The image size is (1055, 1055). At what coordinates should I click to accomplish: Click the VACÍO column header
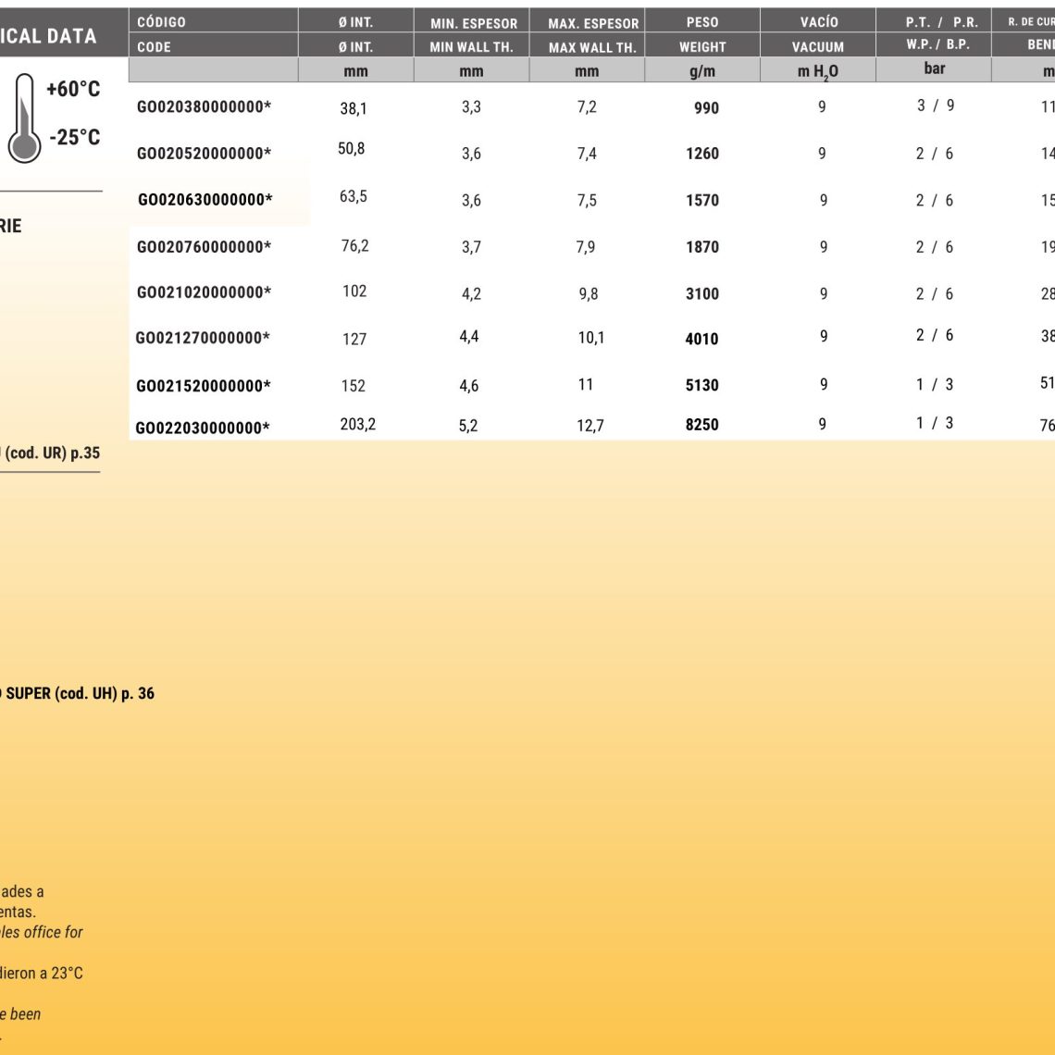tap(818, 22)
